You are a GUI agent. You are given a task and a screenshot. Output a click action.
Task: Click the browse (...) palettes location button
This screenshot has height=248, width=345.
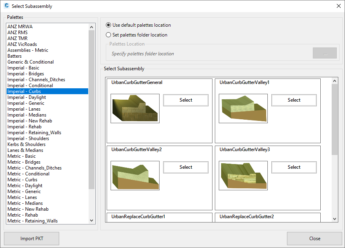point(325,53)
